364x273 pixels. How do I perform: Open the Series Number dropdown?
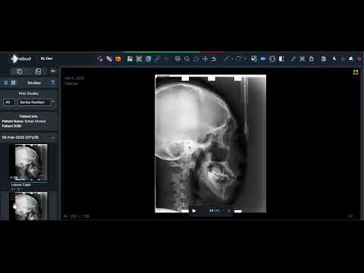tap(34, 102)
